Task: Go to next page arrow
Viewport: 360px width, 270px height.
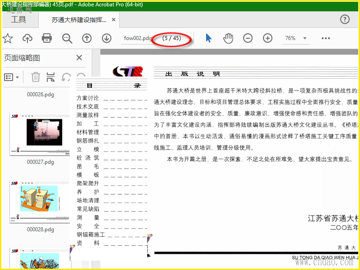Action: (107, 38)
